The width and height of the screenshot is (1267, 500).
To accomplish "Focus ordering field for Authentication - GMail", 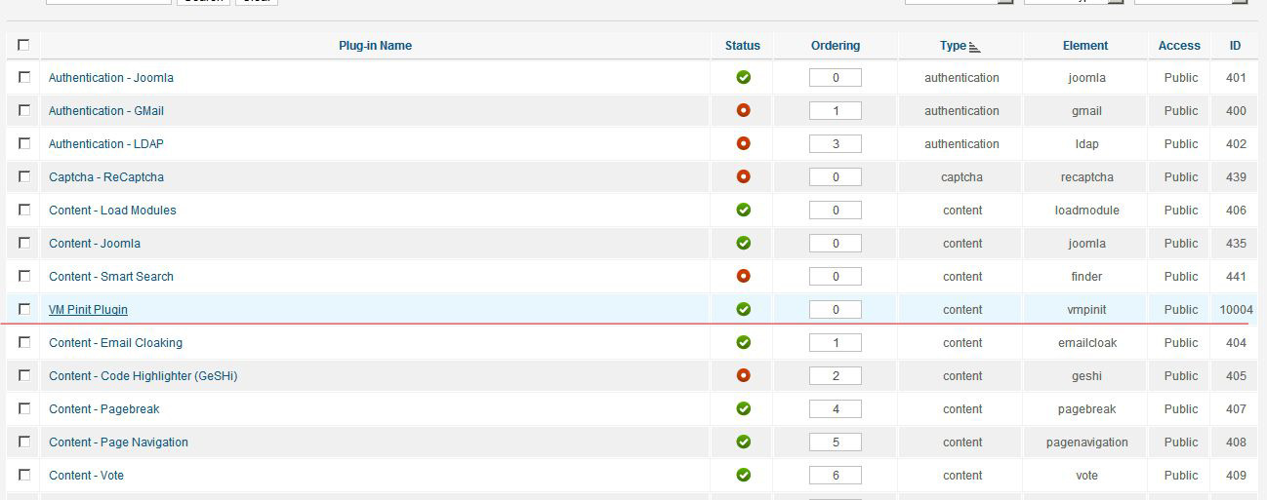I will click(836, 110).
